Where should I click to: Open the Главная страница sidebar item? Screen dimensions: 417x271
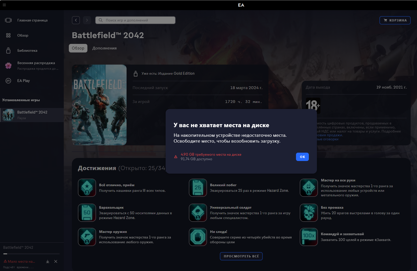[x=32, y=20]
